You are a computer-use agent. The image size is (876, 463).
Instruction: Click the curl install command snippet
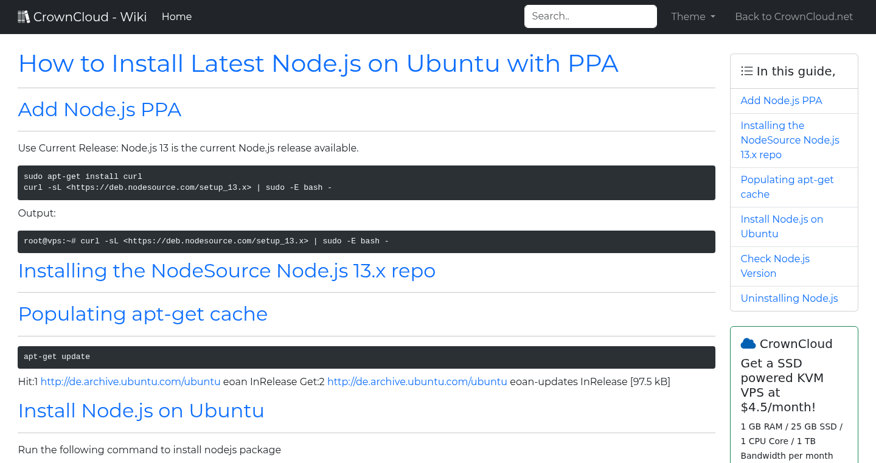366,182
